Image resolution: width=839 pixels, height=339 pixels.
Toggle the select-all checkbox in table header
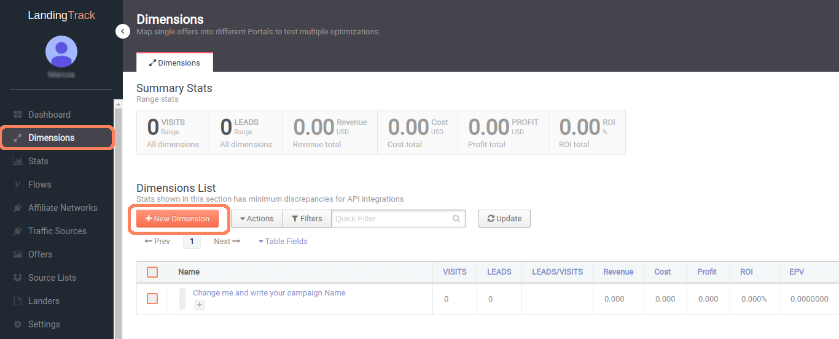tap(152, 272)
